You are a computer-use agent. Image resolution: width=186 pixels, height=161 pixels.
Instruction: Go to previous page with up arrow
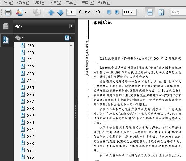click(51, 12)
